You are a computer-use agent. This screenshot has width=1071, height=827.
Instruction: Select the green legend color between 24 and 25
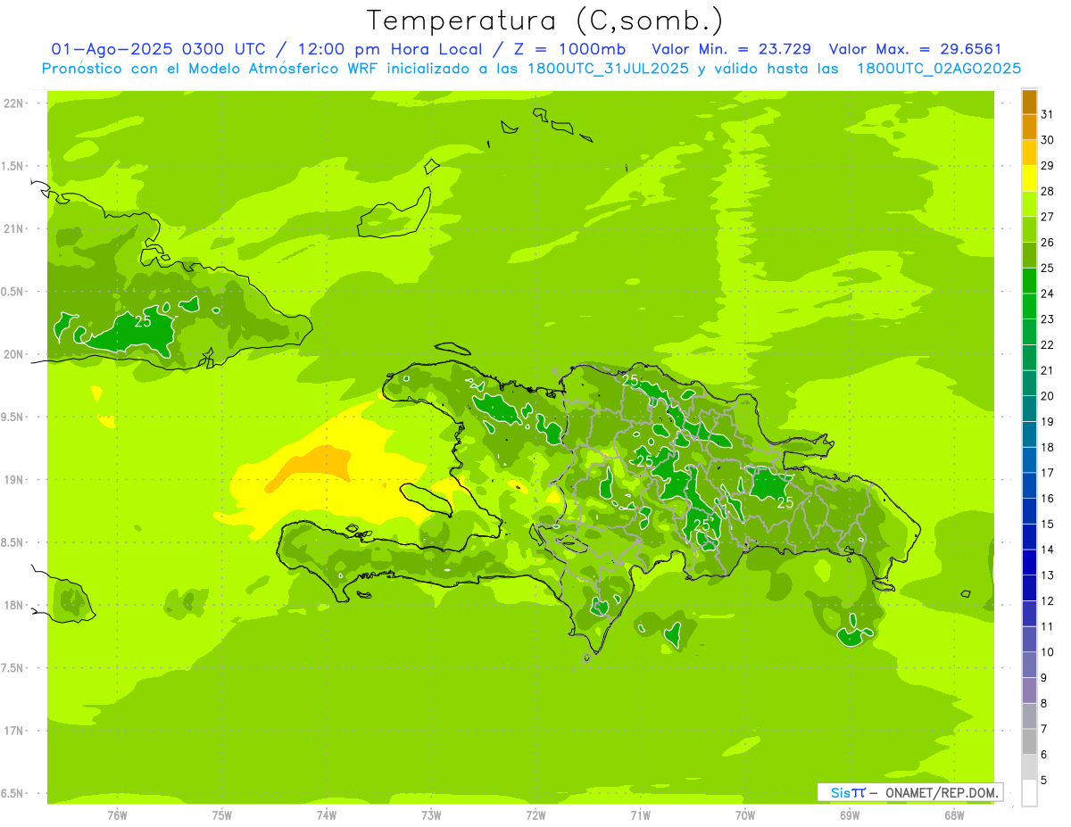1029,281
